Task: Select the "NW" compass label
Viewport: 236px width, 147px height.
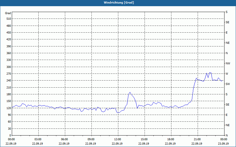Action: tap(228, 64)
